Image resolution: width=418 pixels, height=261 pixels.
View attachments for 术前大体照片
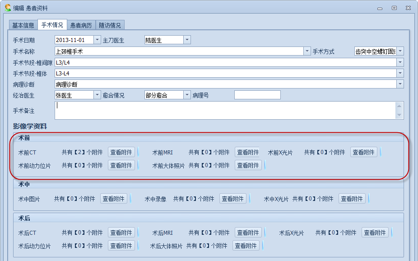248,165
